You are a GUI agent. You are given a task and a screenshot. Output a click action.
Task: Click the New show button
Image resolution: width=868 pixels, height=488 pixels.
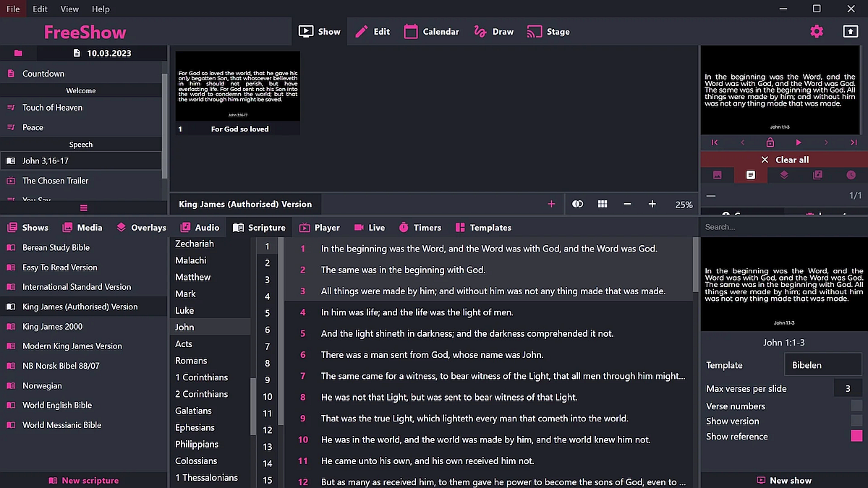784,480
